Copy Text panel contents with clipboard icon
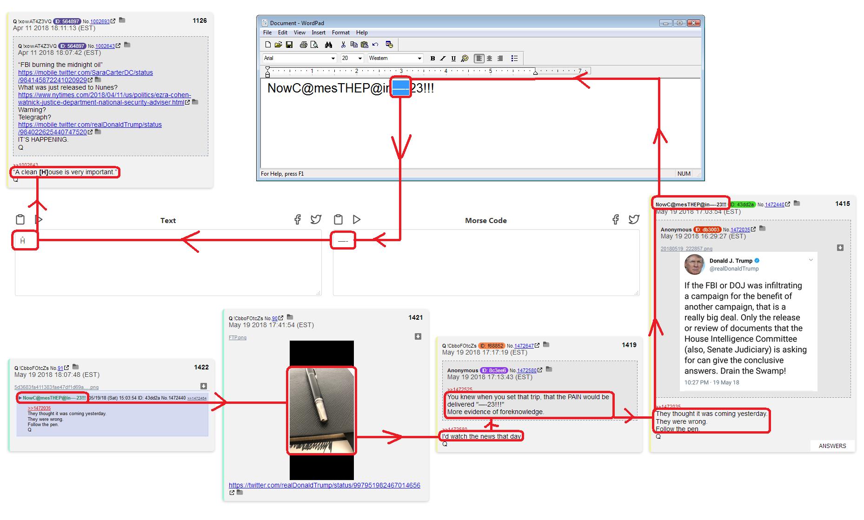The image size is (864, 520). (20, 219)
